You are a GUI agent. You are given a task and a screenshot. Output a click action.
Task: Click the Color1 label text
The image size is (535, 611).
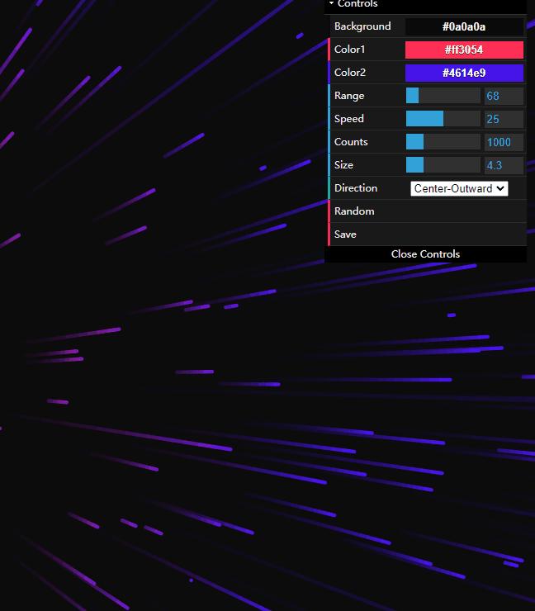coord(349,50)
